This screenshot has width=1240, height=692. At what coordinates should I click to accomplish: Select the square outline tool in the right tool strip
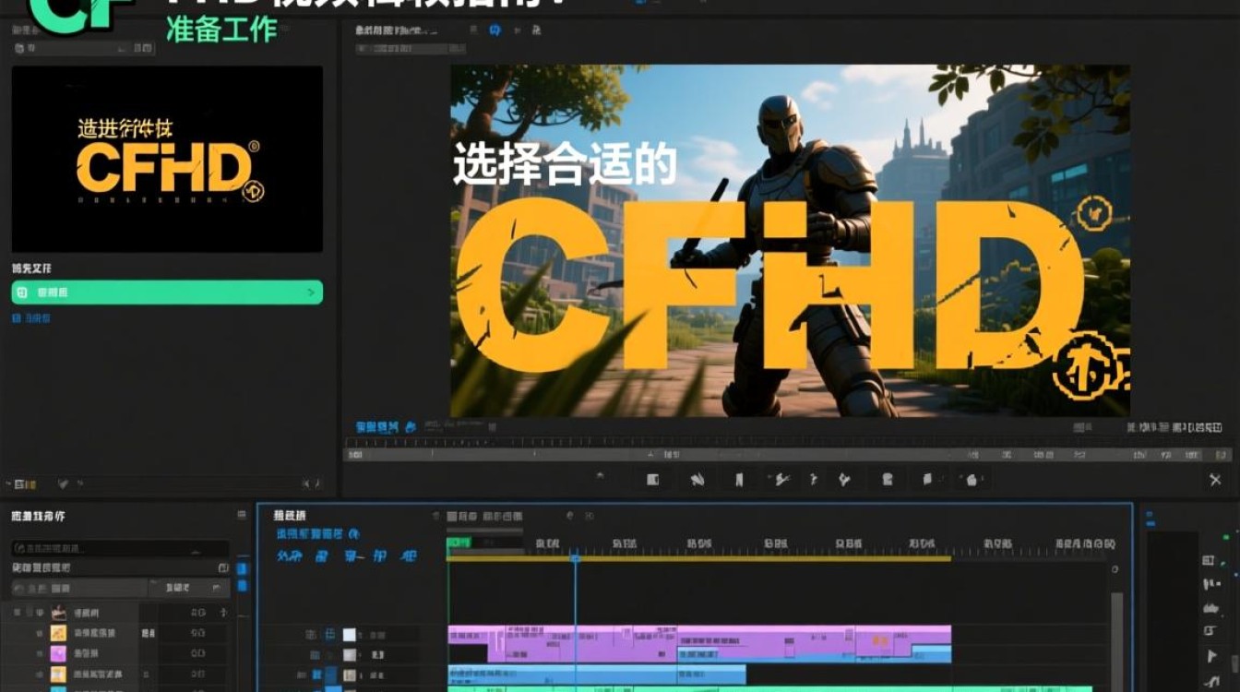click(1210, 631)
